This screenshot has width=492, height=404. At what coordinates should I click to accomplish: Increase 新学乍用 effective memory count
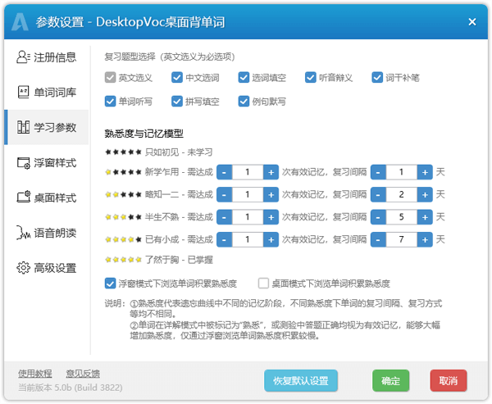(271, 172)
